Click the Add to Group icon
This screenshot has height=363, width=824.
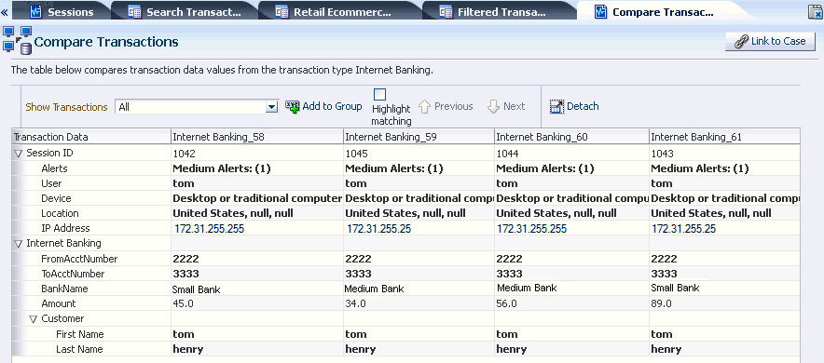point(292,106)
